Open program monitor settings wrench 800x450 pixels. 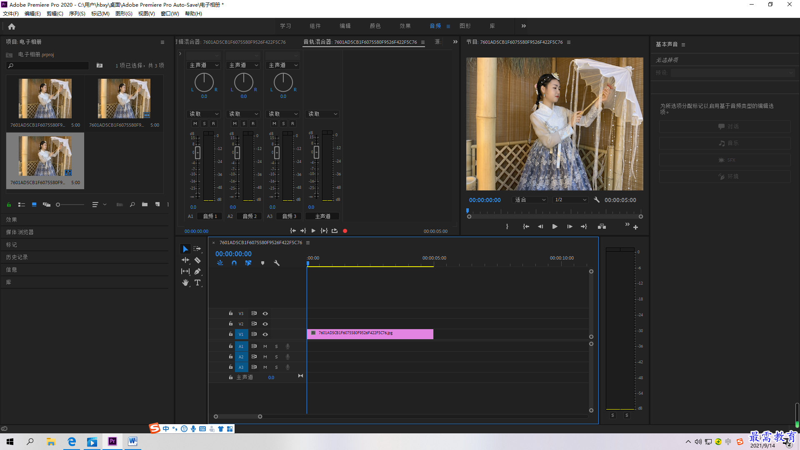(x=597, y=200)
